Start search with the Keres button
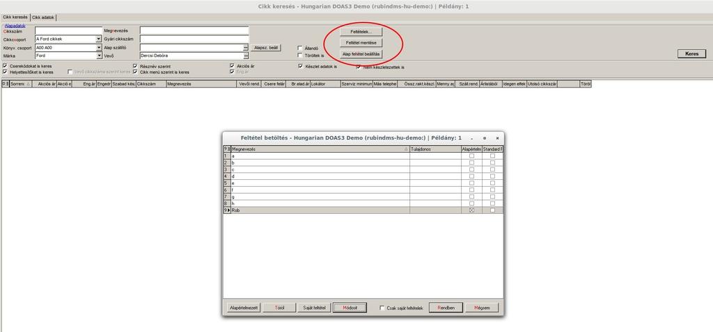Image resolution: width=713 pixels, height=332 pixels. [x=691, y=53]
